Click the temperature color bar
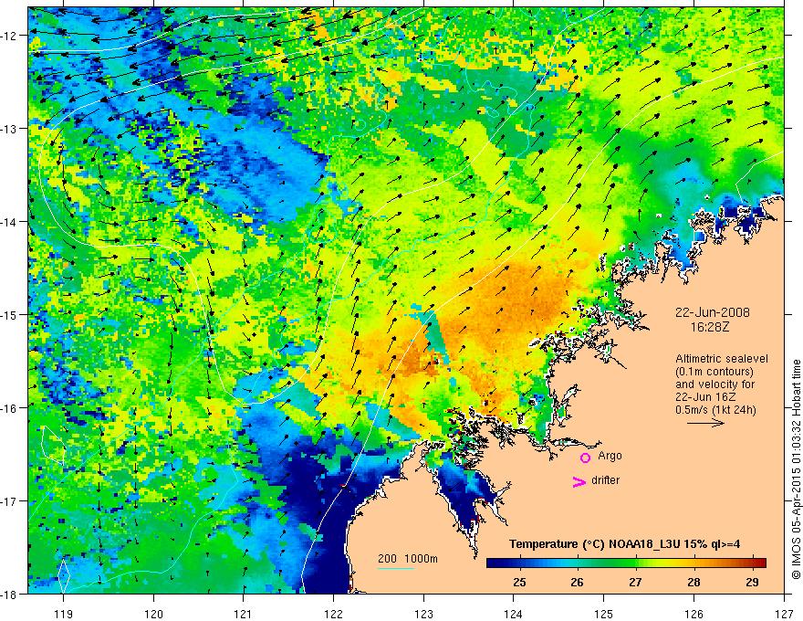The height and width of the screenshot is (621, 803). 626,563
